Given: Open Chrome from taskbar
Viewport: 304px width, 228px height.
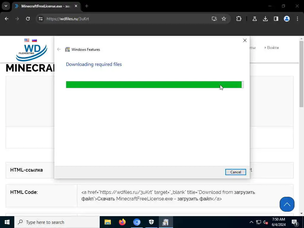Looking at the screenshot, I should coord(137,222).
